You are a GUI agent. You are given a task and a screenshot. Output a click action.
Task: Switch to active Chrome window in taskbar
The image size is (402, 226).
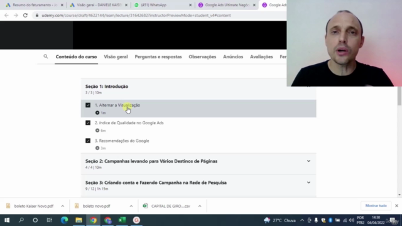click(x=93, y=220)
